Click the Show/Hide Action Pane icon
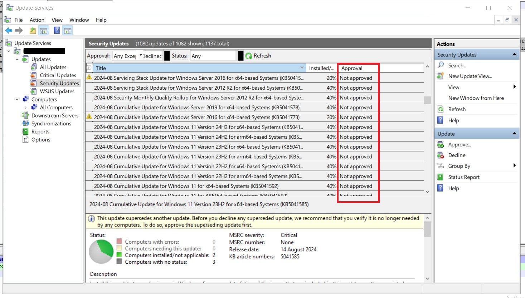 point(68,31)
